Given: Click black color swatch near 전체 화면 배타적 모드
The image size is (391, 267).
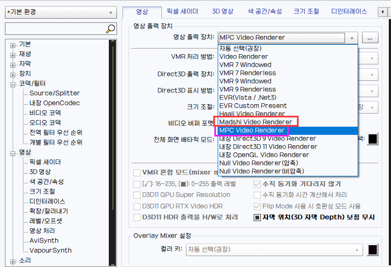Looking at the screenshot, I should tap(373, 139).
